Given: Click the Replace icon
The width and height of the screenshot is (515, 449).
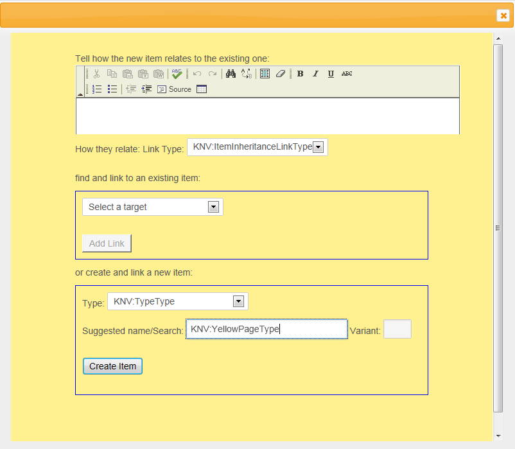Looking at the screenshot, I should (247, 74).
